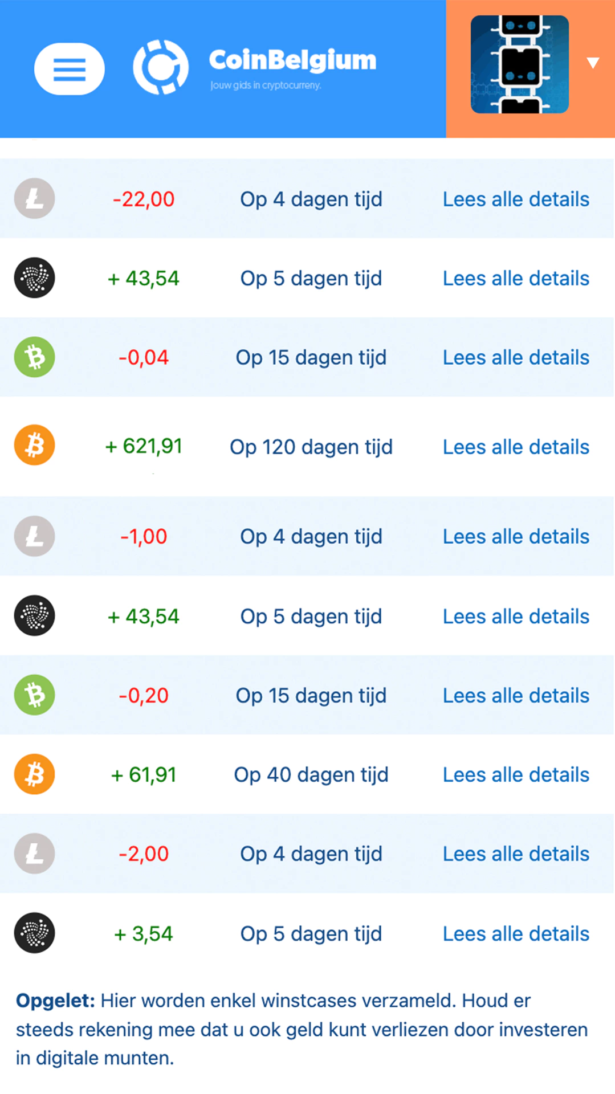Click the CoinBelgium circular logo
Screen dimensions: 615x1094
pyautogui.click(x=161, y=67)
